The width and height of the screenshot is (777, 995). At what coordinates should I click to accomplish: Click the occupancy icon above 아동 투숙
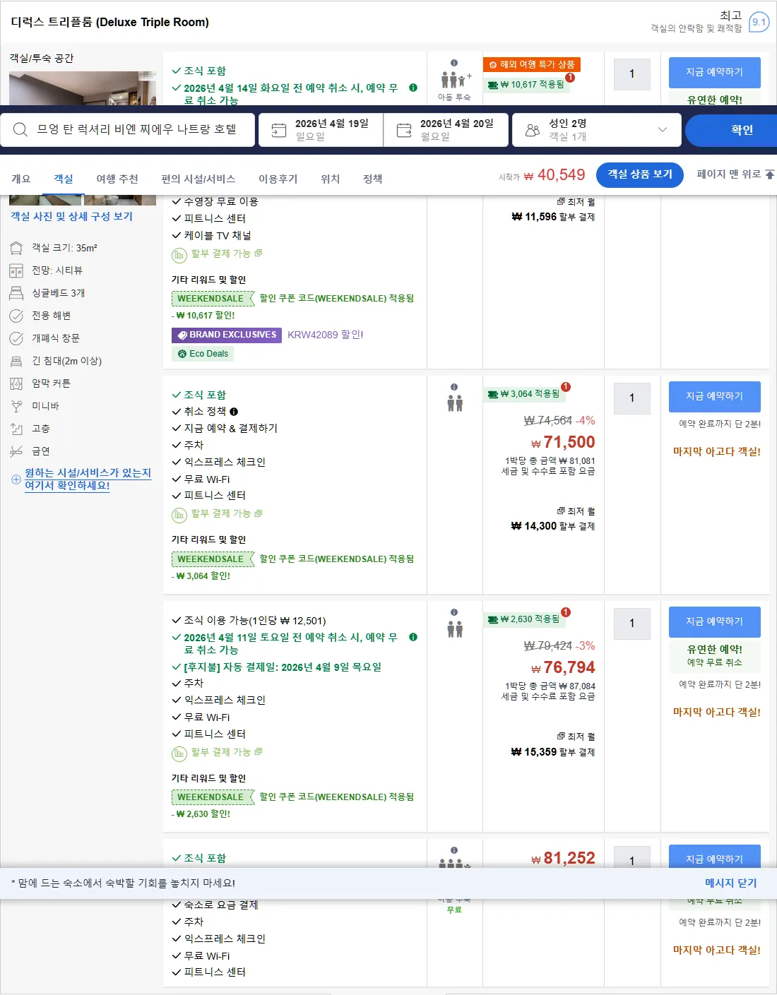tap(456, 80)
